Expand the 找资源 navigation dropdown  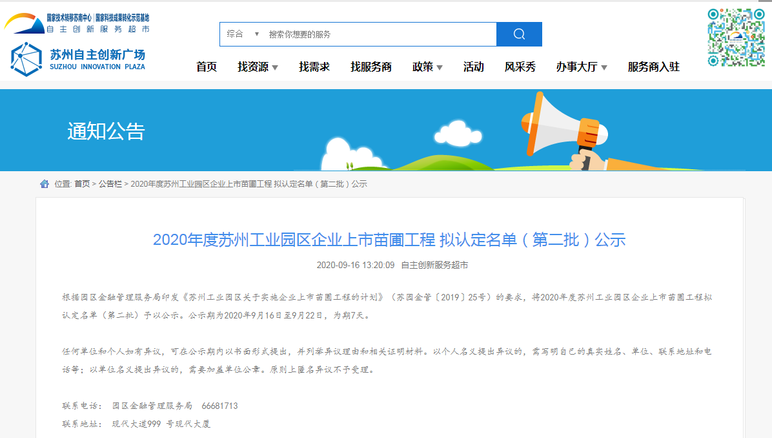pyautogui.click(x=258, y=67)
